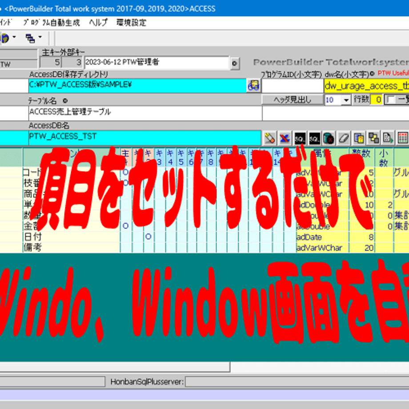Viewport: 409px width, 409px height.
Task: Click the database delete icon with red X
Action: point(329,138)
